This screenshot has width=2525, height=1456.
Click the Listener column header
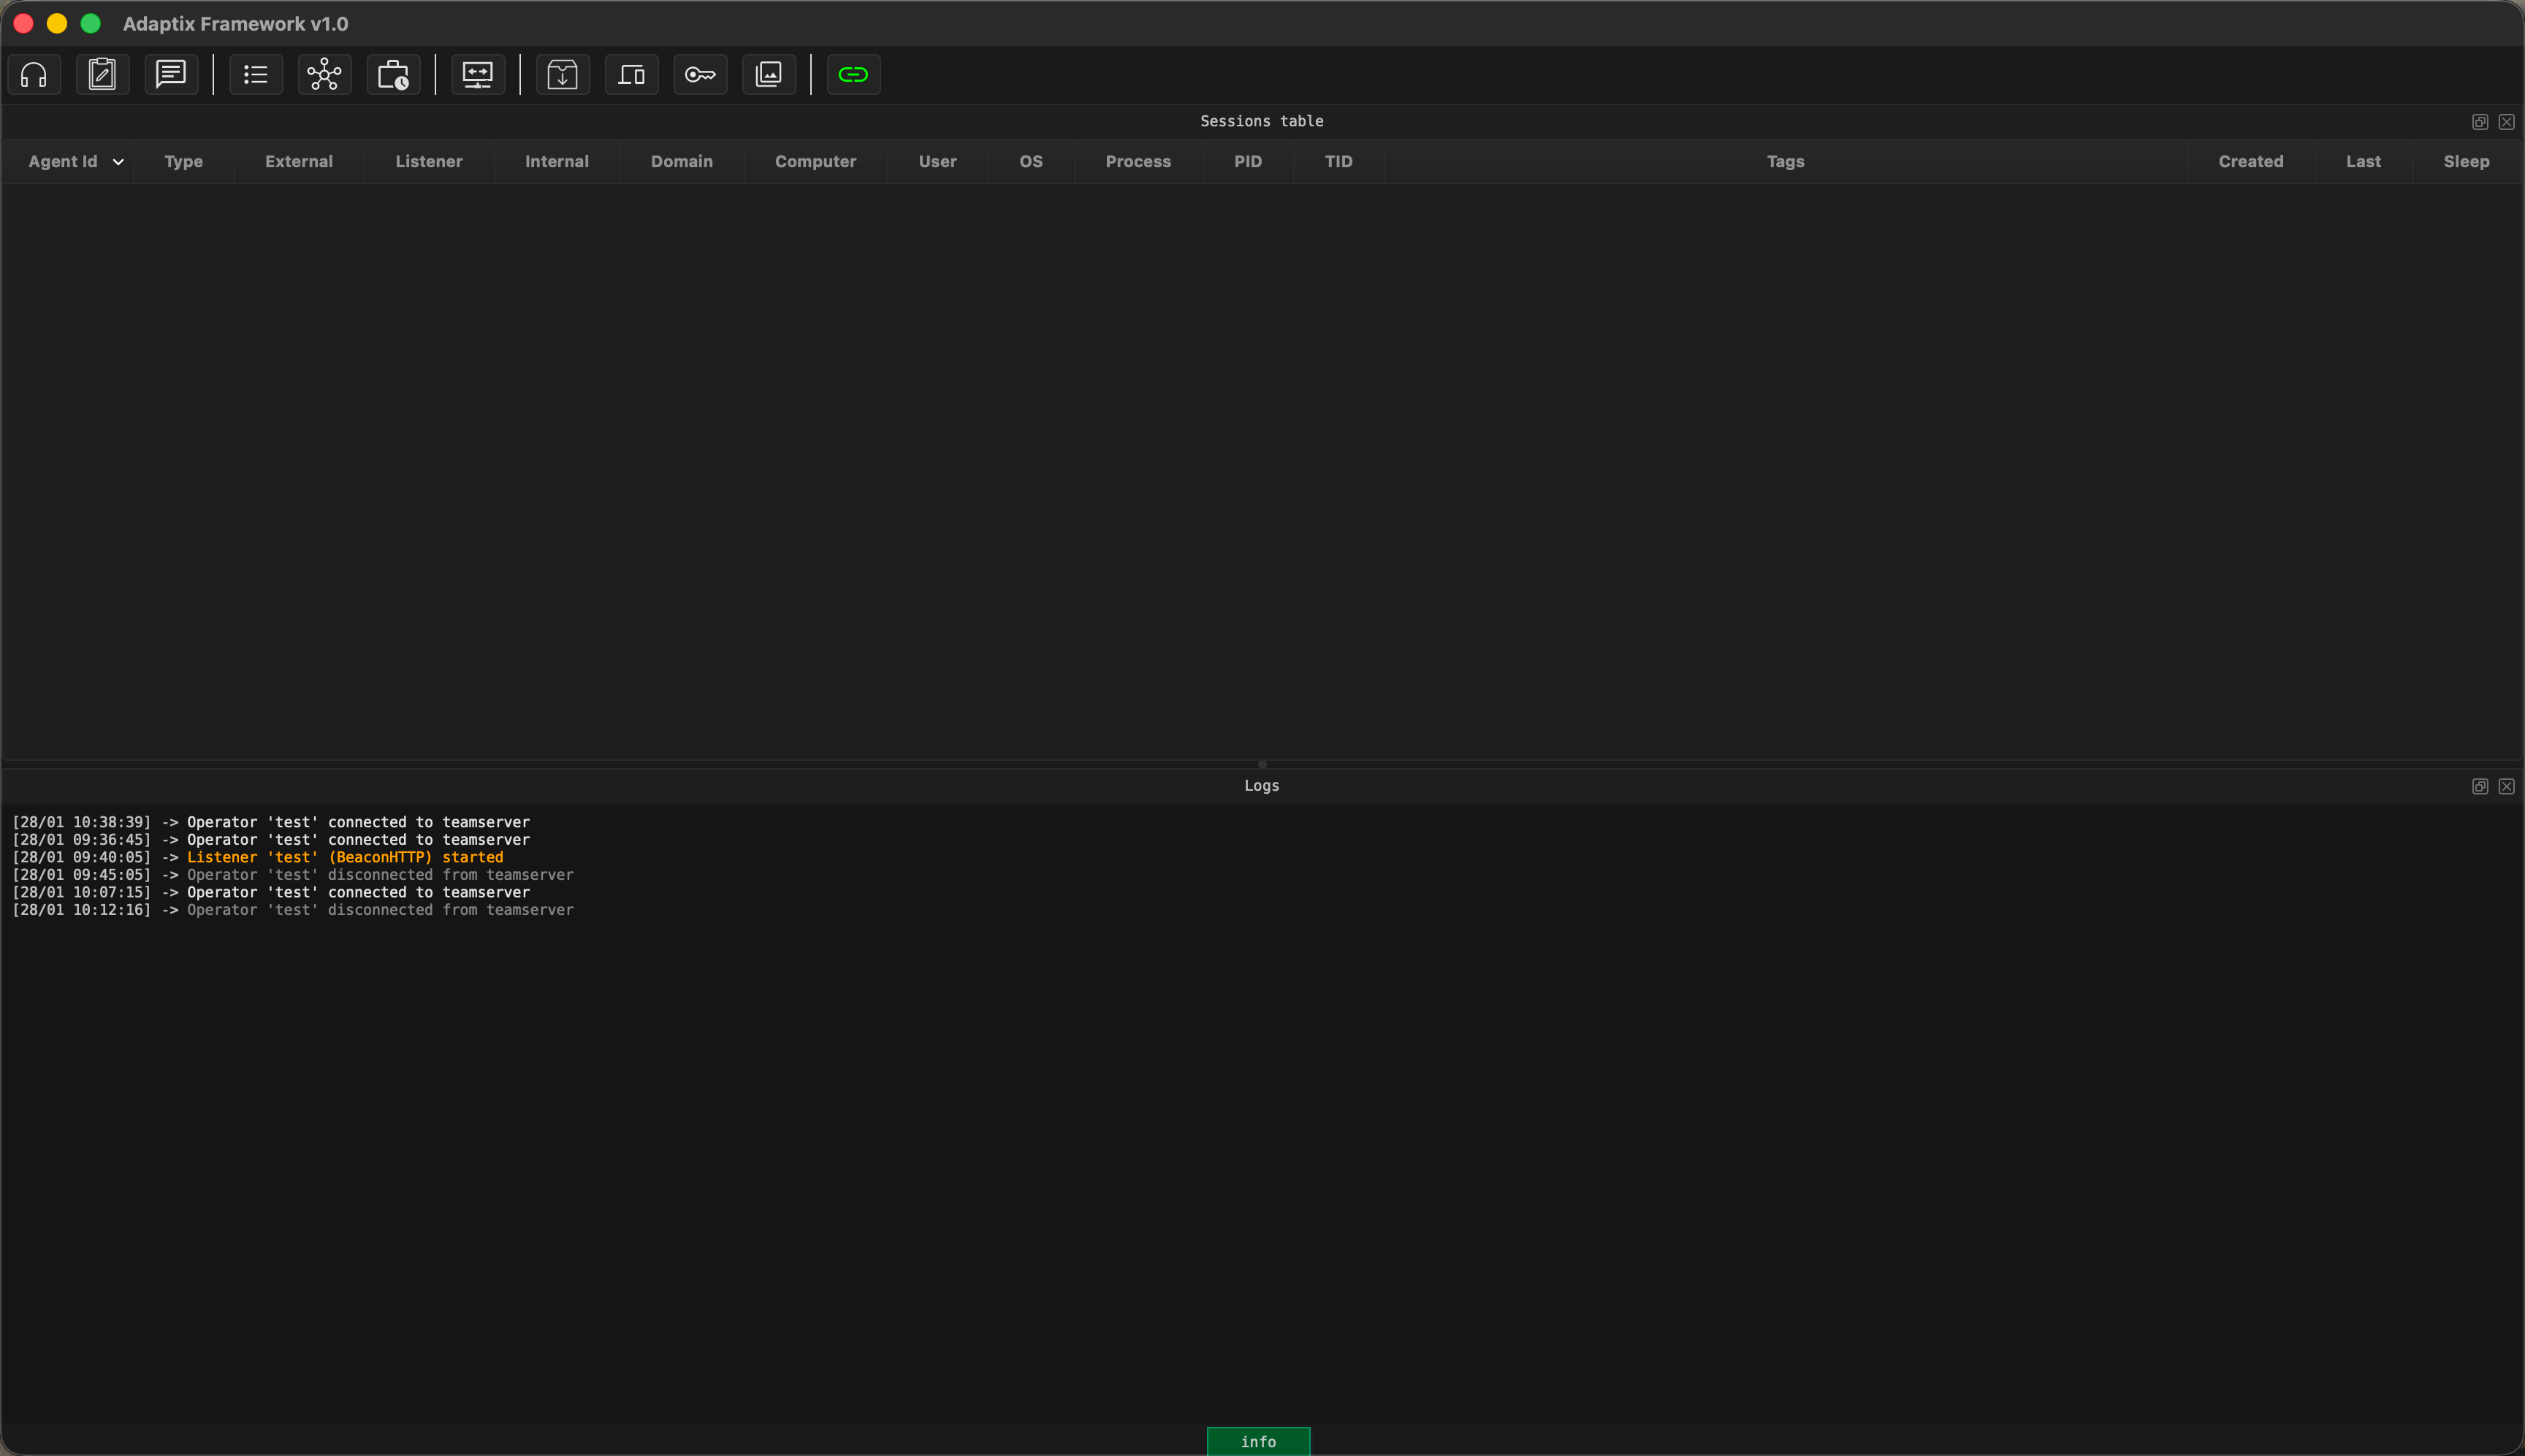(x=428, y=162)
